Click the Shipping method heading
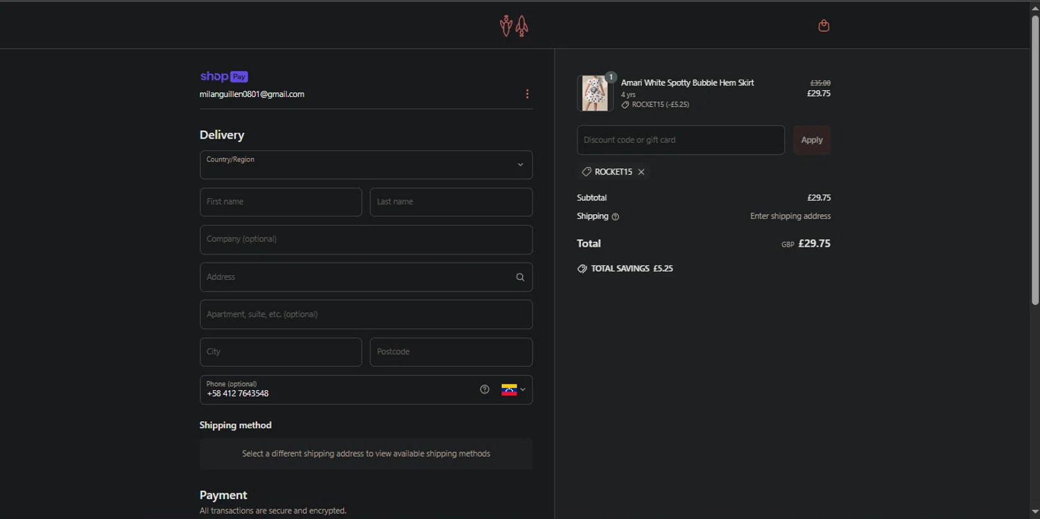The width and height of the screenshot is (1040, 519). coord(236,425)
